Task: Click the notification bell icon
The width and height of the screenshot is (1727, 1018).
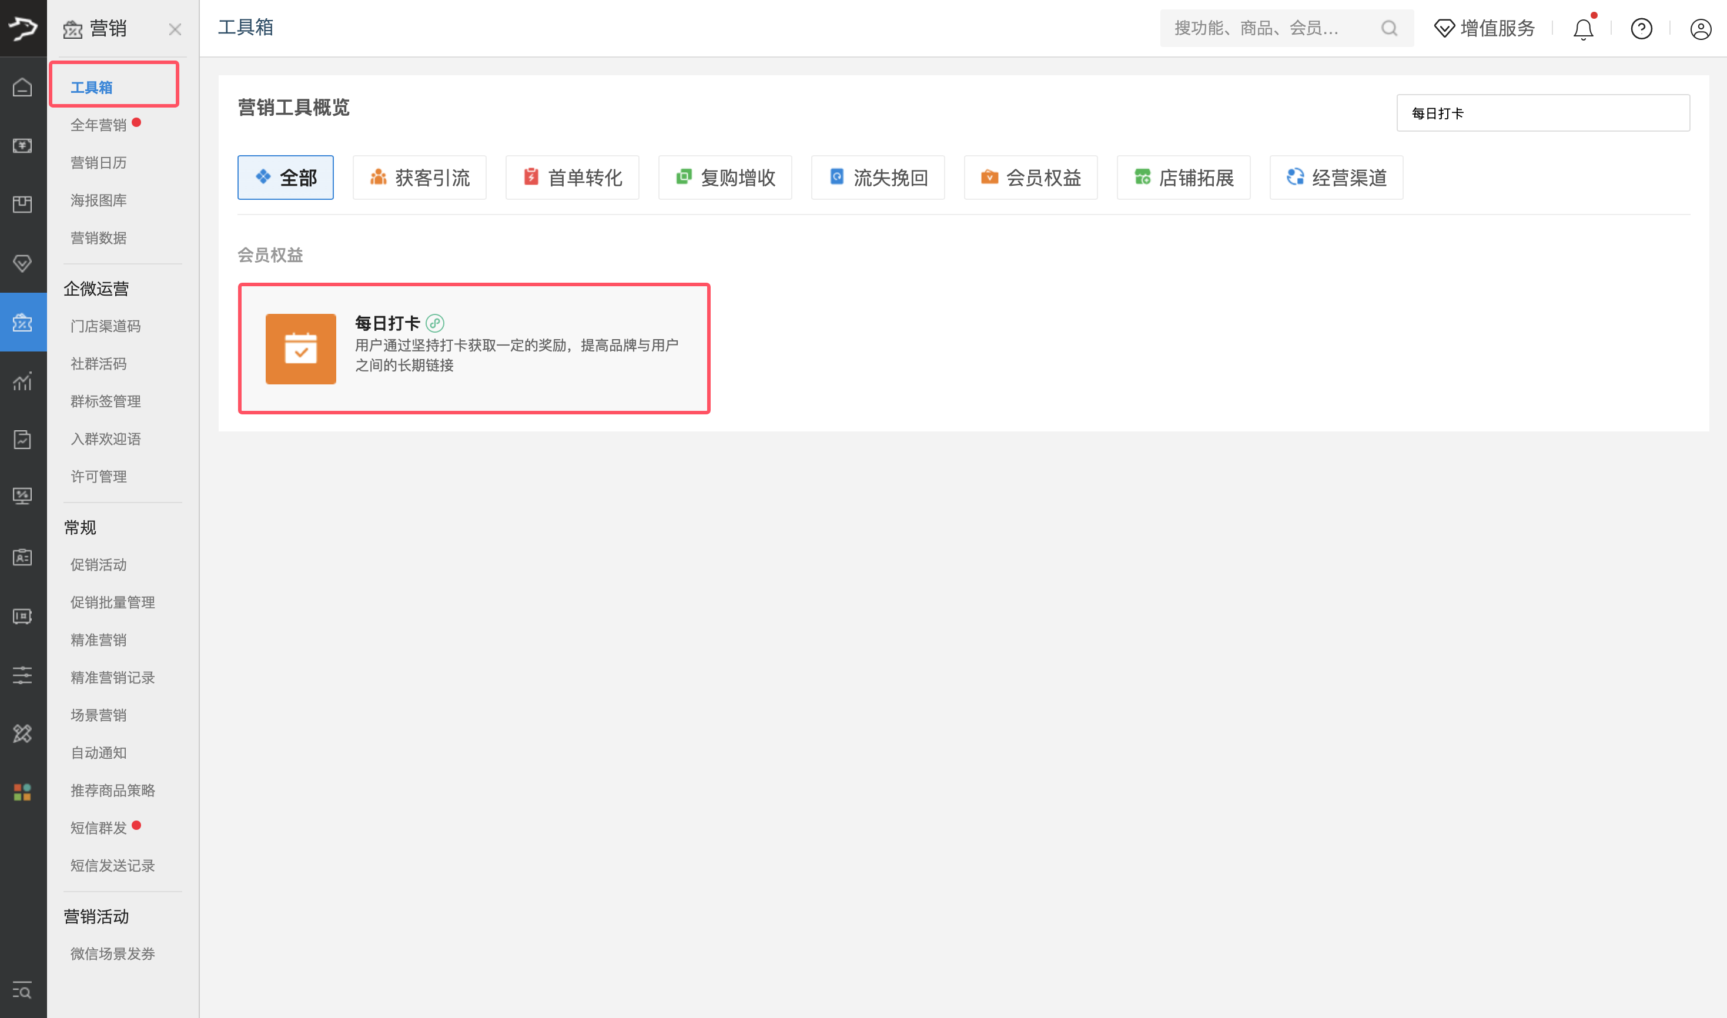Action: (x=1582, y=29)
